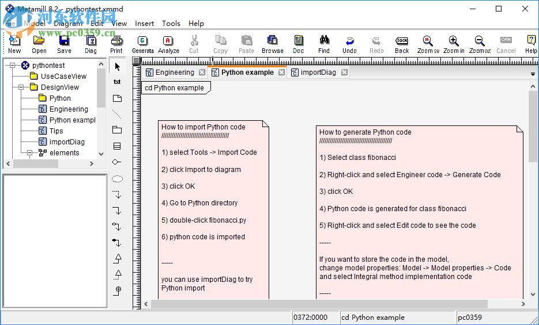Create a new model with New
This screenshot has height=325, width=539.
click(14, 44)
